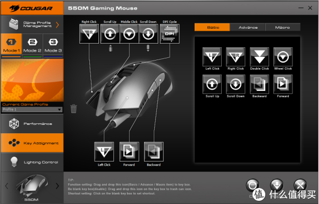Click the Middle Click key box
This screenshot has height=204, width=319.
129,33
